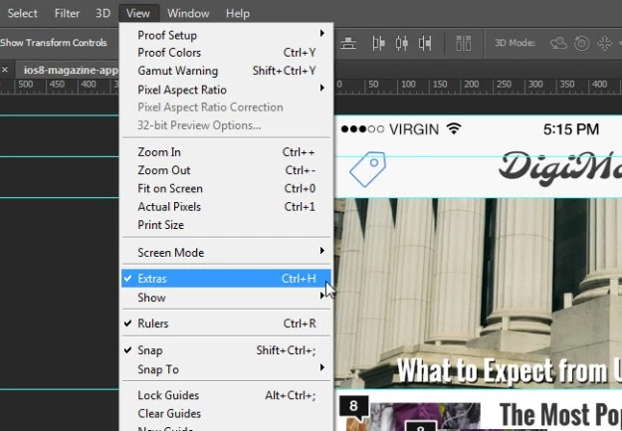622x431 pixels.
Task: Toggle the Snap option
Action: (226, 350)
